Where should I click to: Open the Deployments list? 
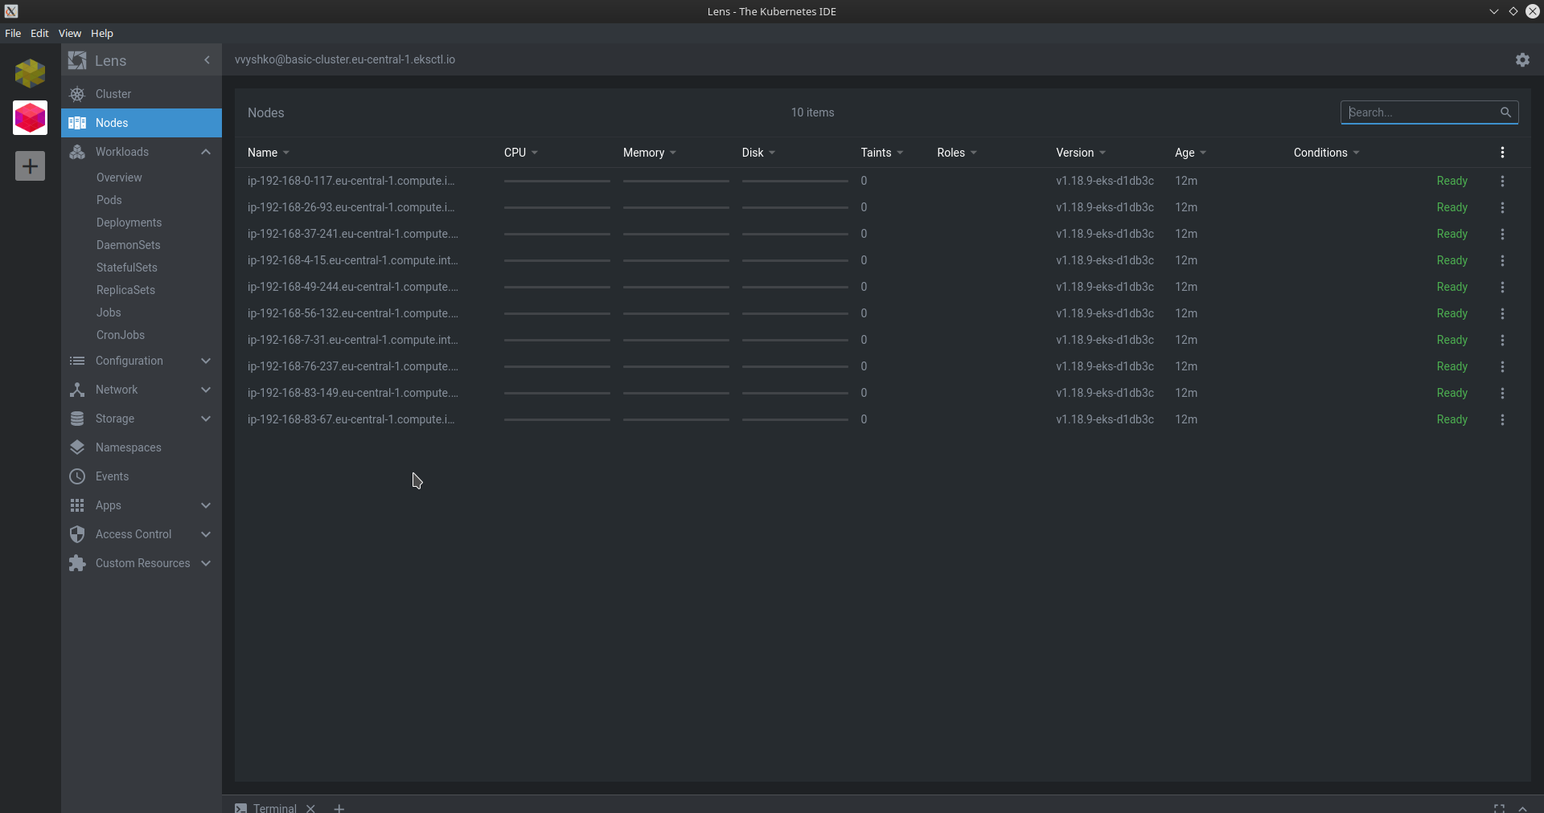(129, 223)
